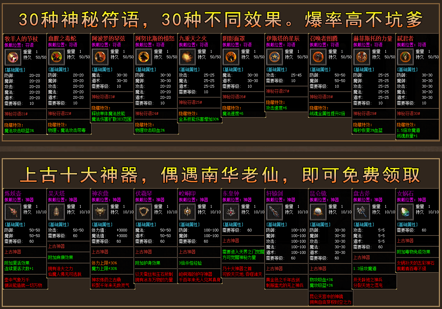Click the 阿波罗的琴弦 item title
Viewport: 442px width, 309px height.
pyautogui.click(x=108, y=38)
